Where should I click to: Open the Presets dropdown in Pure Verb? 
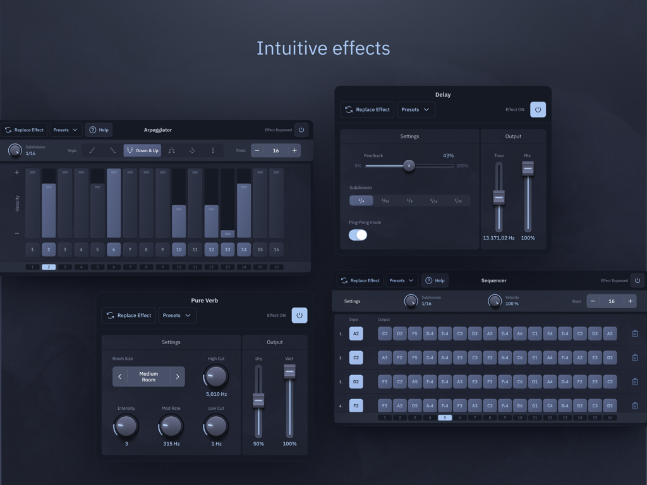coord(177,315)
